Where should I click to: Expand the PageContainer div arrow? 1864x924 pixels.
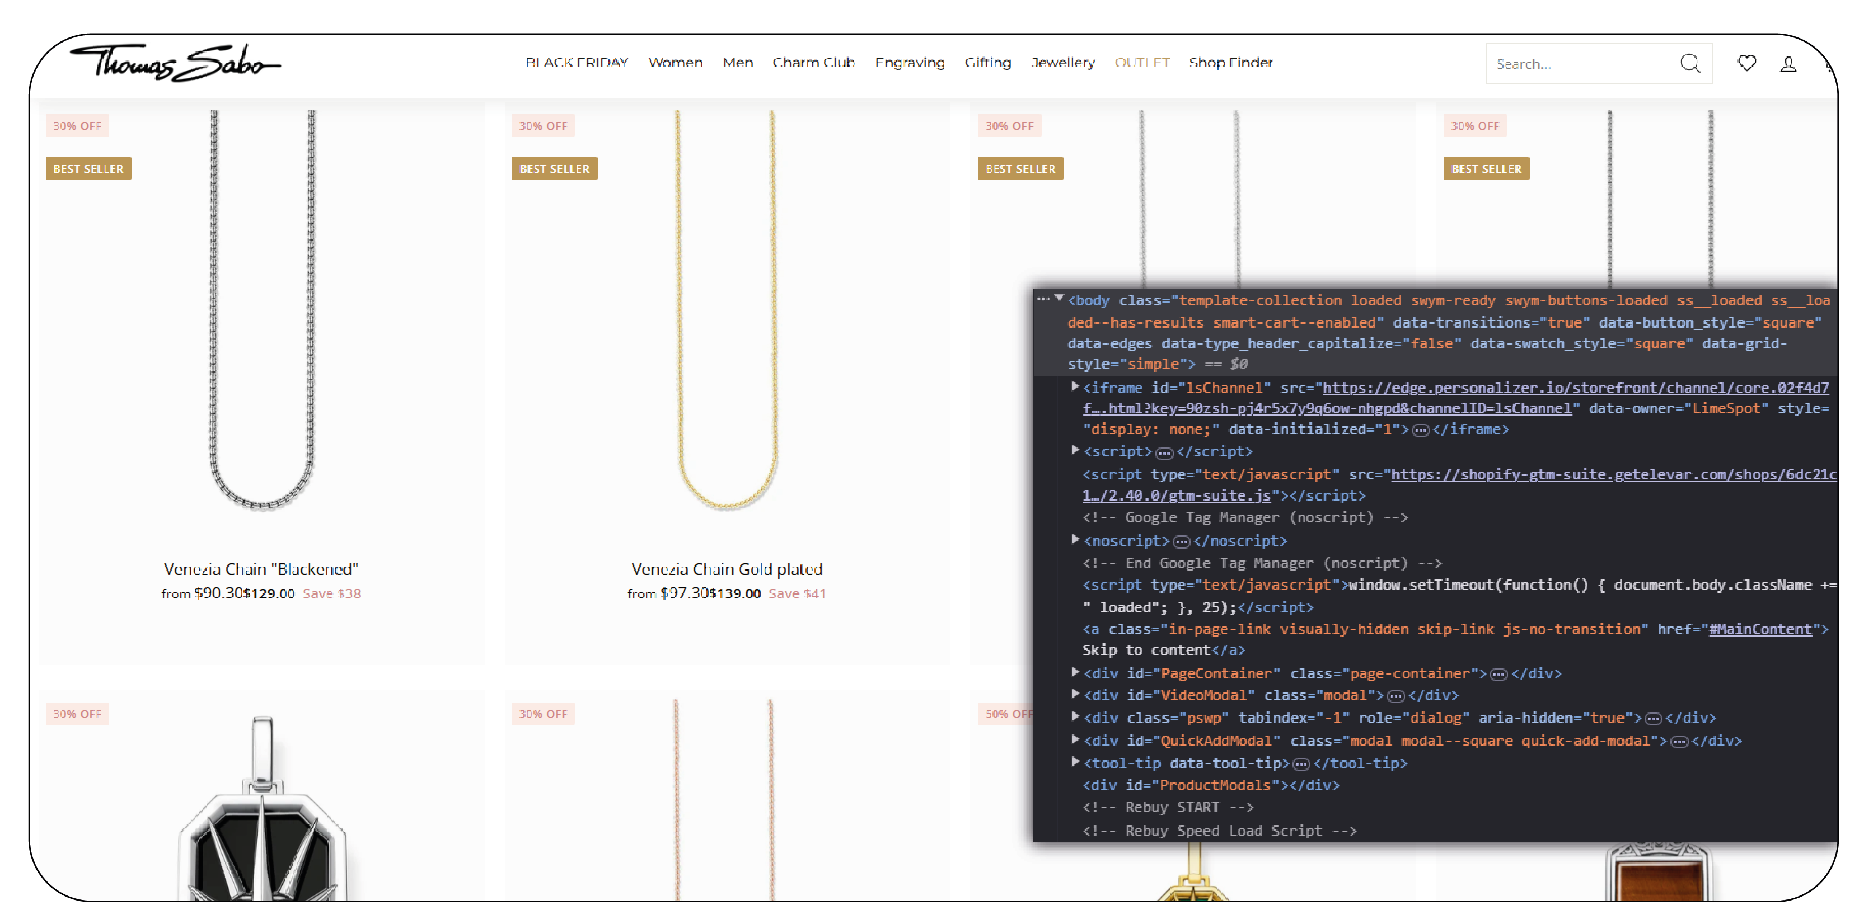[x=1075, y=672]
